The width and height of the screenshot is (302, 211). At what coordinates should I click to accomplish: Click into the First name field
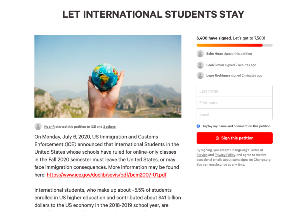click(234, 103)
